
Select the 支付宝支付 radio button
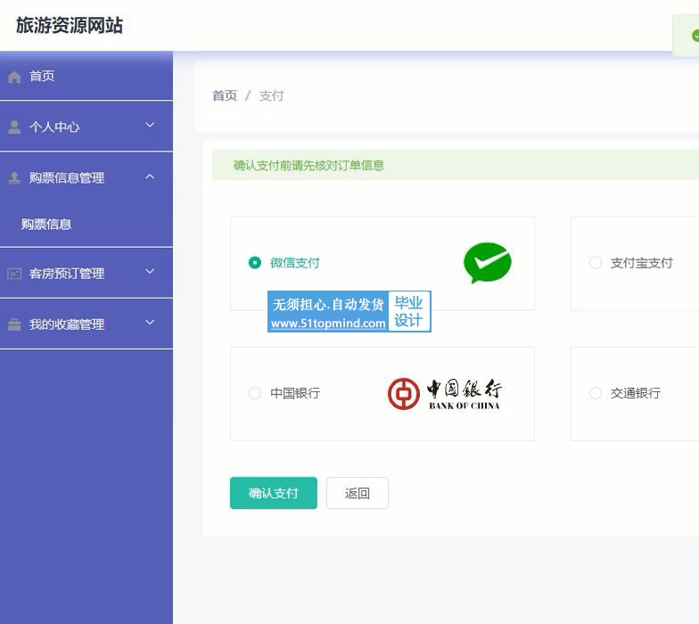(x=596, y=263)
